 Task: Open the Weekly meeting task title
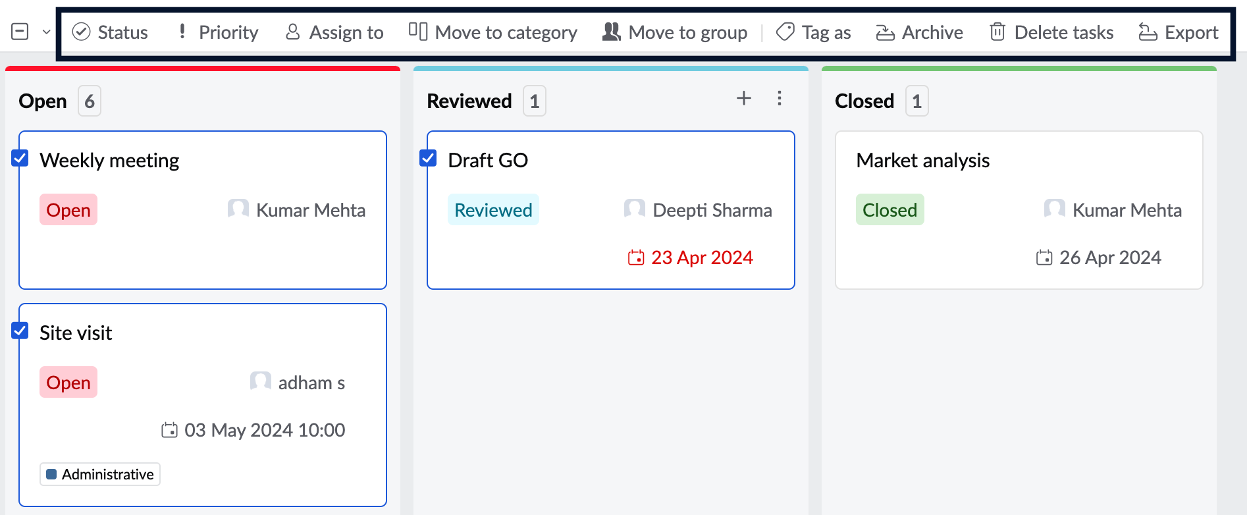tap(109, 160)
